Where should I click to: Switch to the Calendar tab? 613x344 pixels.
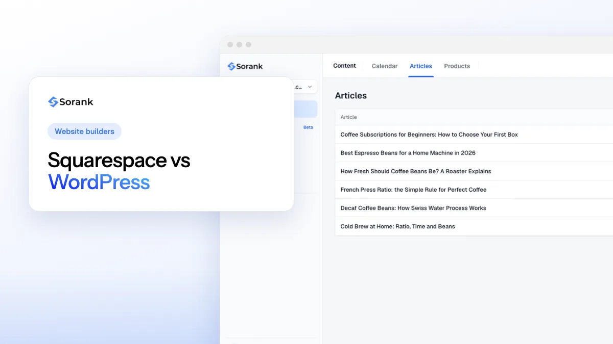pos(385,66)
